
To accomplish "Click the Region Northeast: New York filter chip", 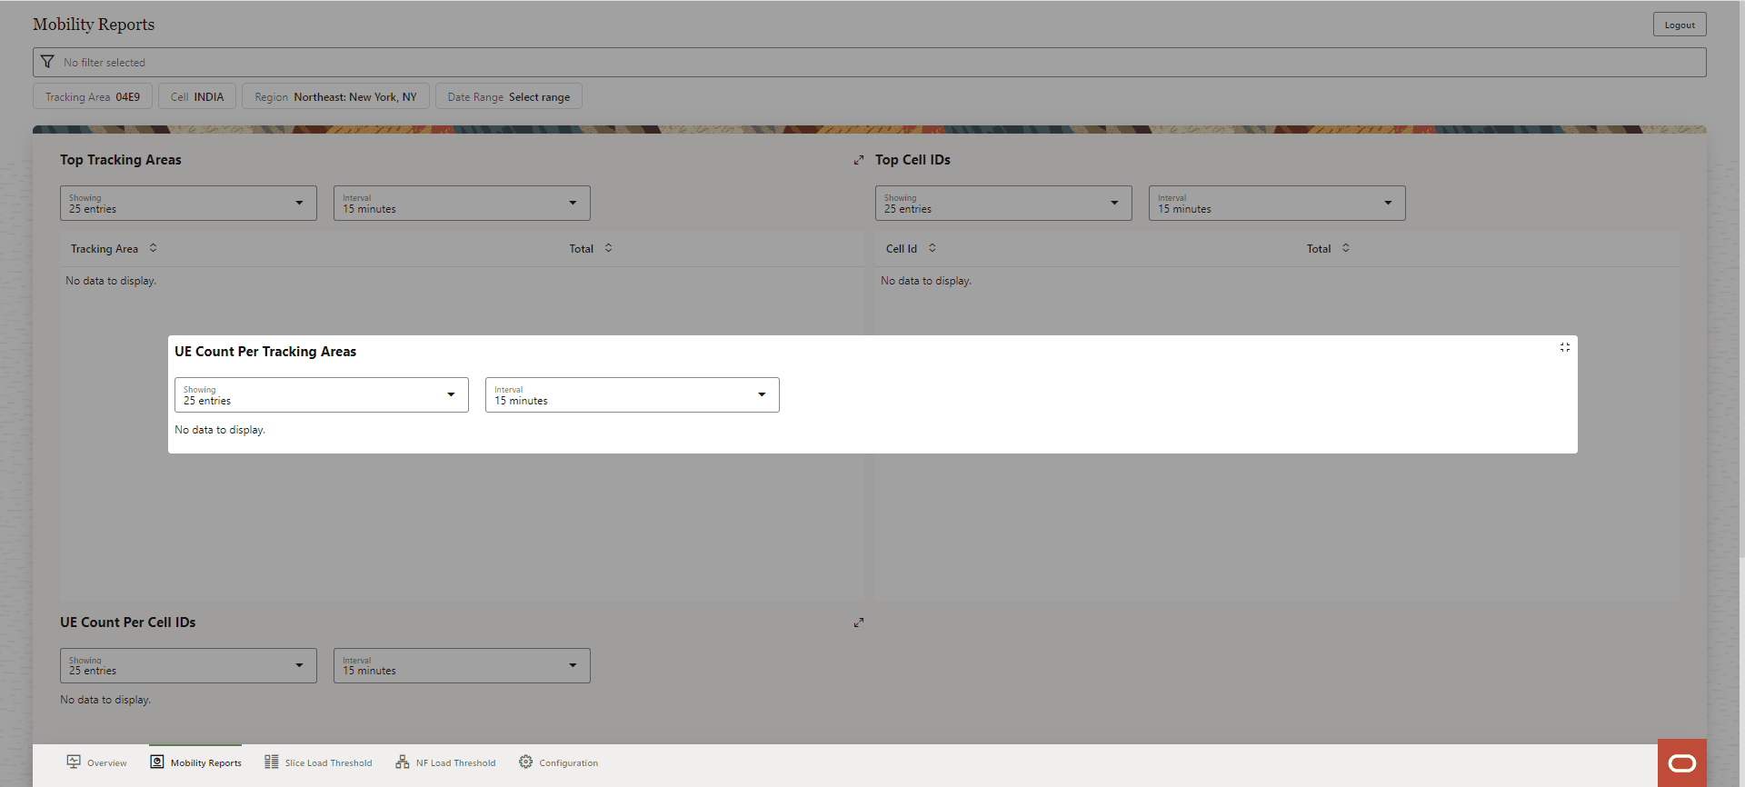I will tap(335, 96).
